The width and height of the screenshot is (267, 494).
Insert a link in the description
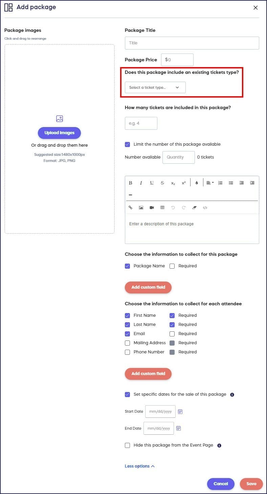pyautogui.click(x=130, y=208)
